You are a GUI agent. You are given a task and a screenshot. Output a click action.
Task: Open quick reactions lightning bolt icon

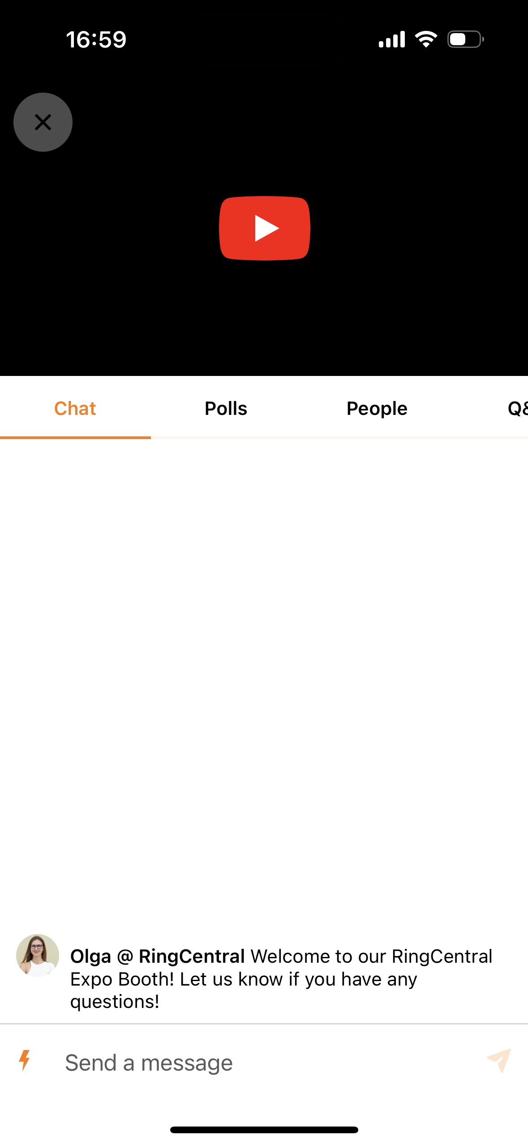tap(25, 1060)
